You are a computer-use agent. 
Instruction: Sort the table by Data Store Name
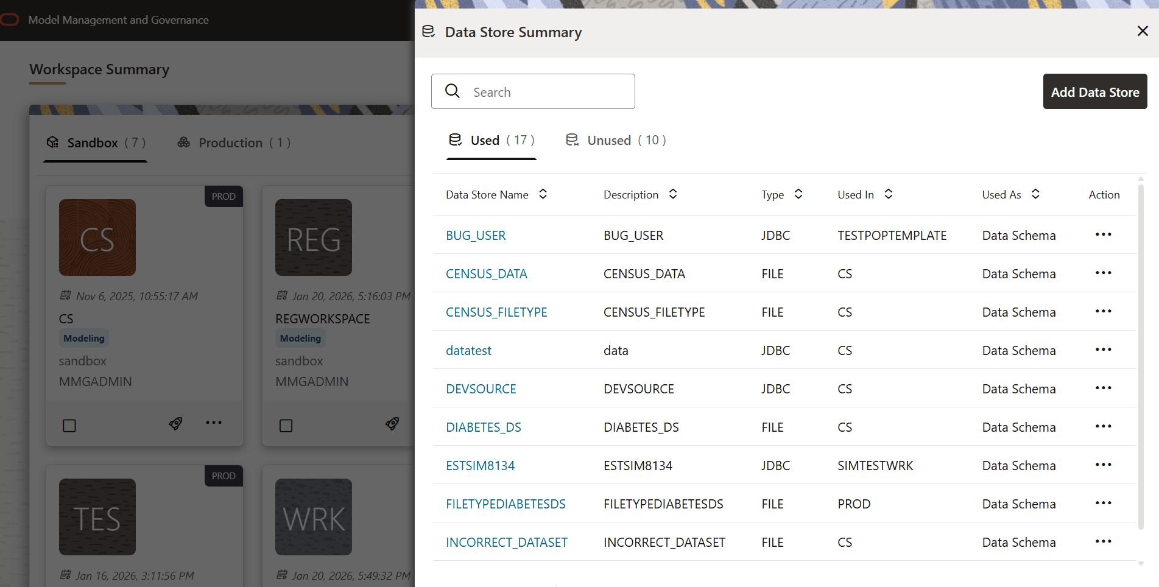pyautogui.click(x=543, y=194)
